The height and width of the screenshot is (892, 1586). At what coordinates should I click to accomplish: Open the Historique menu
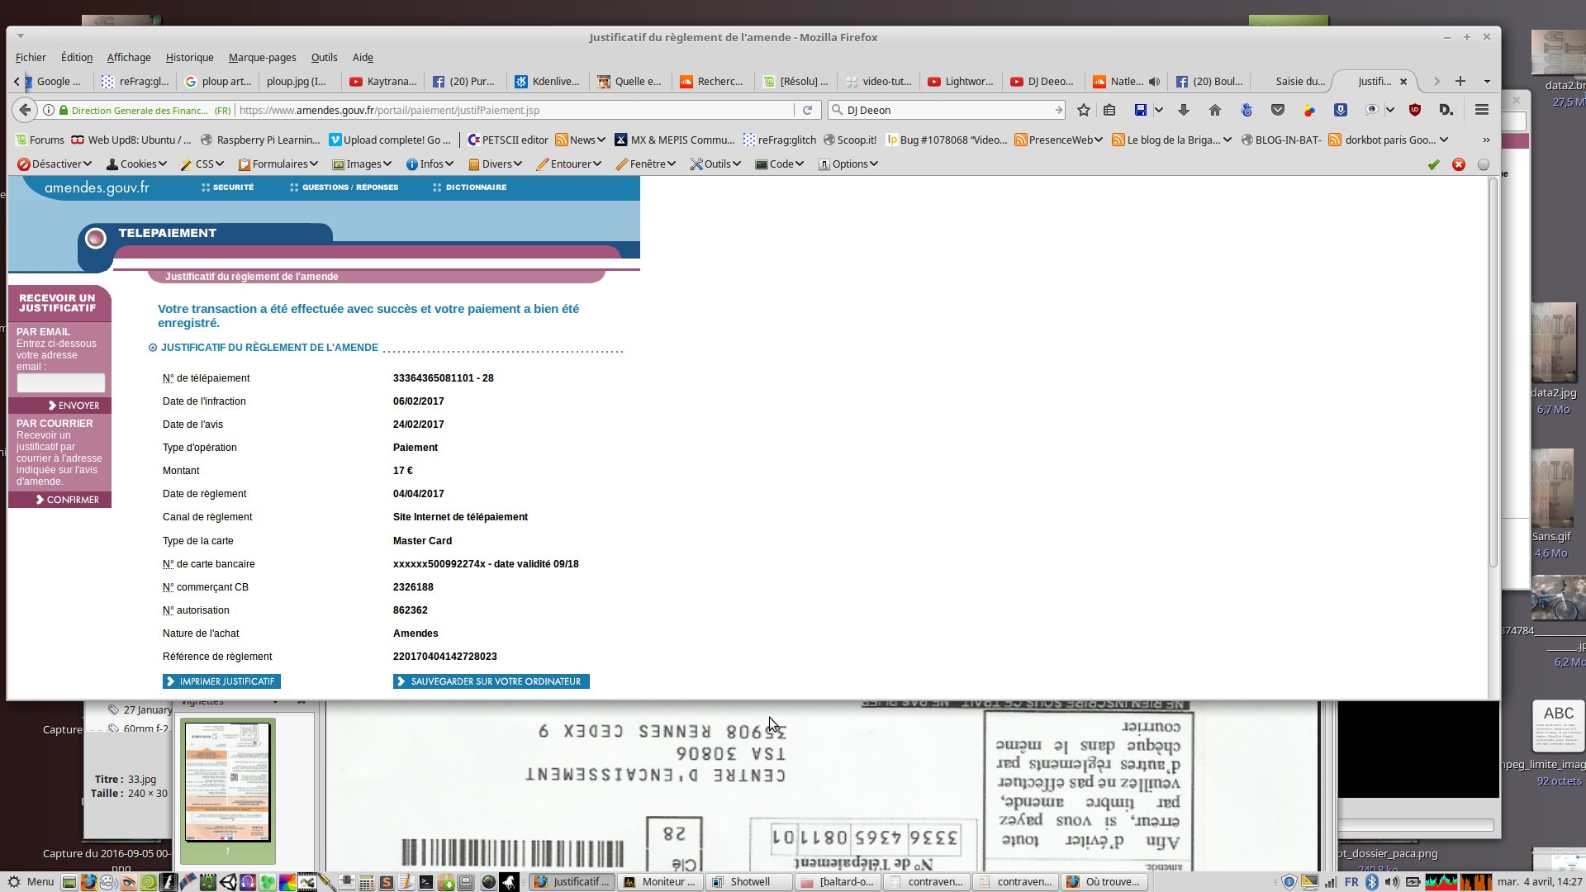click(x=189, y=58)
